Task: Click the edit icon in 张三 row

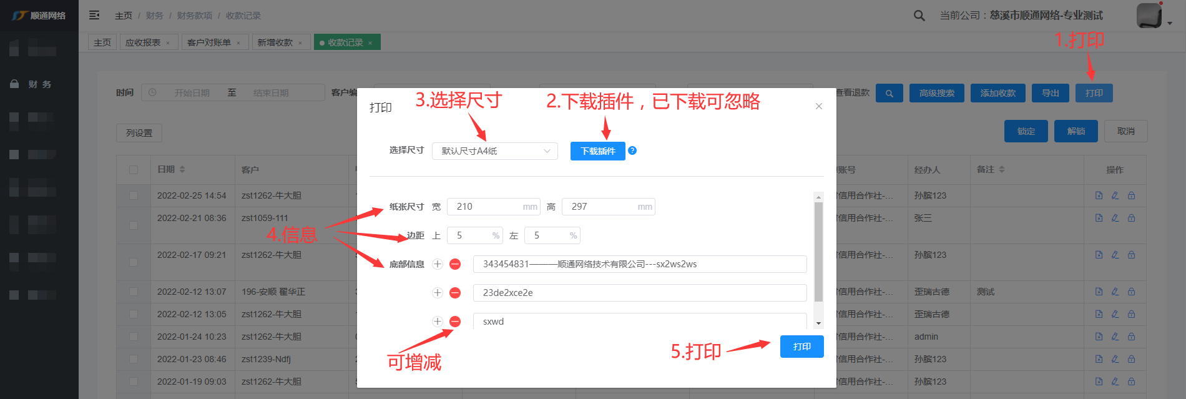Action: pos(1115,218)
